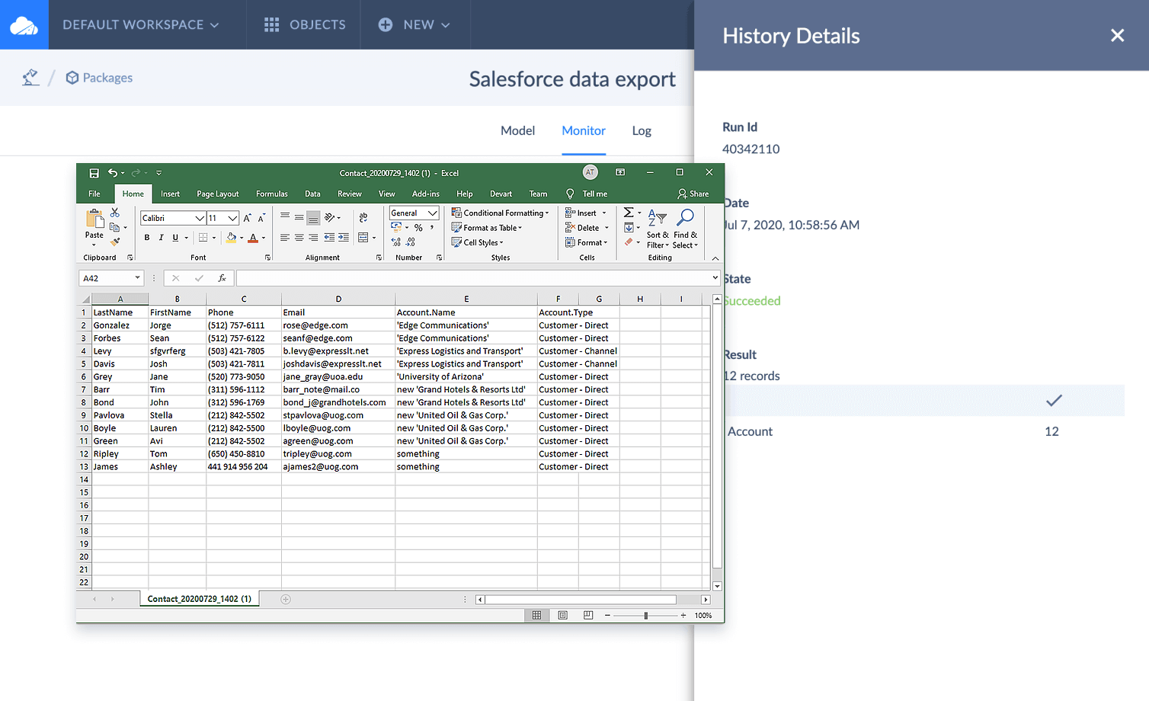1149x701 pixels.
Task: Click the AutoSum icon
Action: (629, 213)
